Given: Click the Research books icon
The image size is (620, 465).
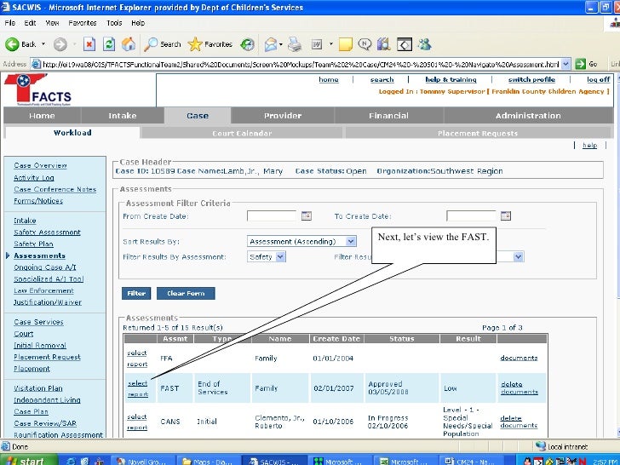Looking at the screenshot, I should [383, 44].
